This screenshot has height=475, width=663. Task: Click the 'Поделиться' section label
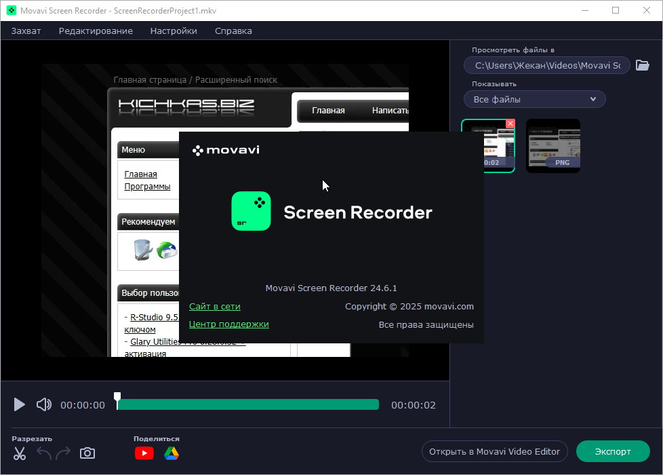click(157, 438)
